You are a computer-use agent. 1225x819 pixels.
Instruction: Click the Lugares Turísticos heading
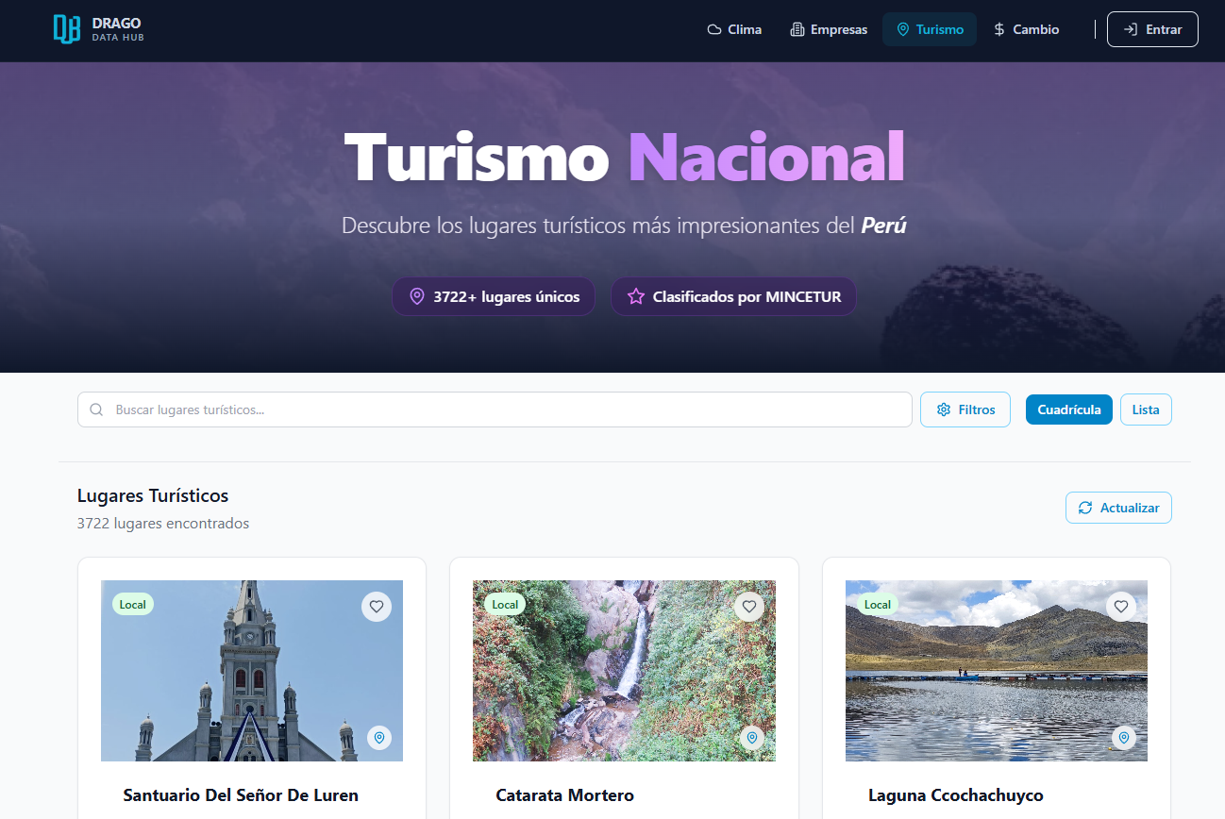click(153, 495)
